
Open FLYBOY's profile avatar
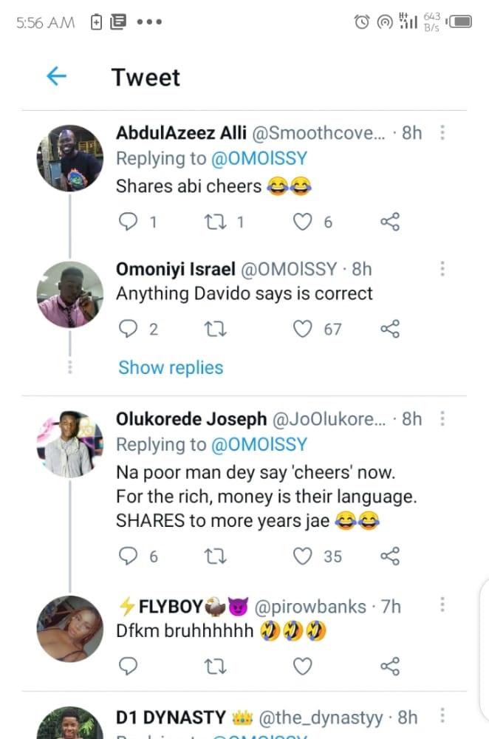[x=69, y=628]
